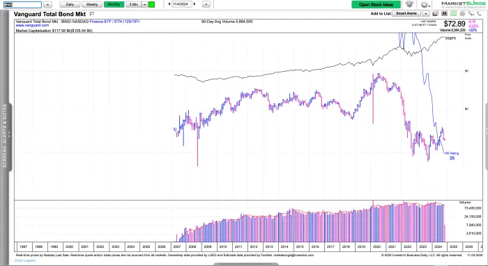Go to the previous date with the left arrow
488x266 pixels.
[x=169, y=4]
